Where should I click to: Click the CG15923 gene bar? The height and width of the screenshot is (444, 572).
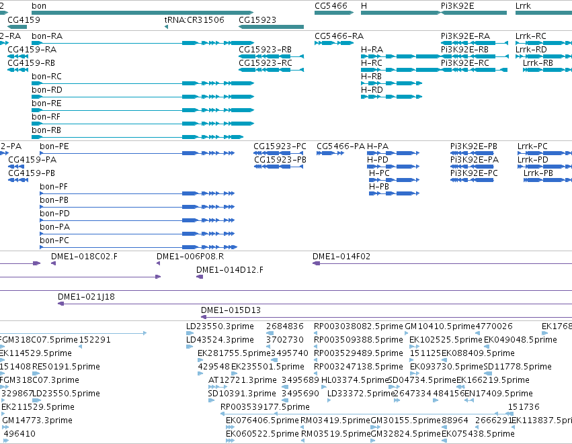tap(271, 27)
